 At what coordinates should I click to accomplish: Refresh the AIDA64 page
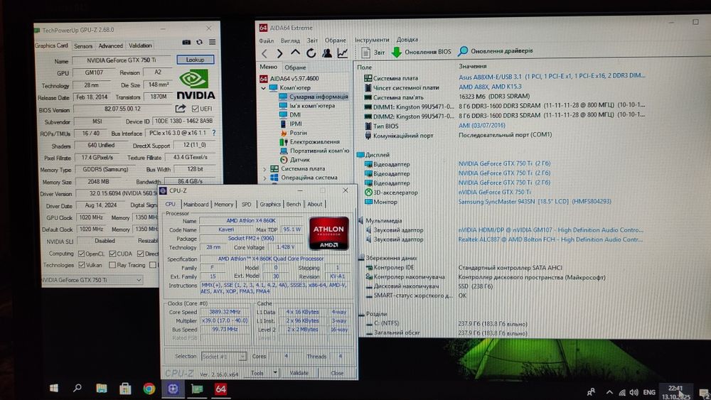click(311, 53)
